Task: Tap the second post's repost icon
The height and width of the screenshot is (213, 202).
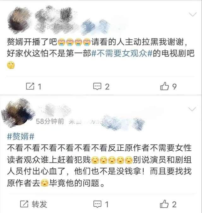Action: 24,204
